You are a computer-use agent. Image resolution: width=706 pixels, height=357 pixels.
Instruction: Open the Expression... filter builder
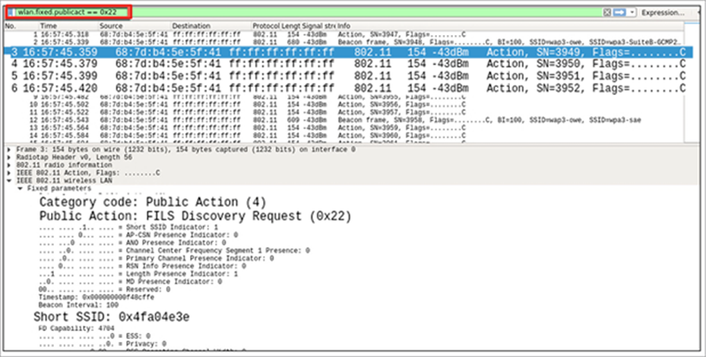[663, 13]
